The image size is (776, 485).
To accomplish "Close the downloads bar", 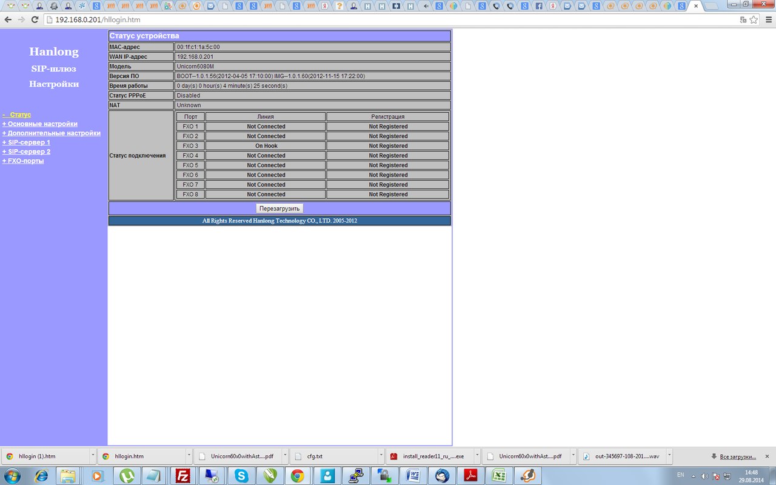I will pyautogui.click(x=767, y=456).
